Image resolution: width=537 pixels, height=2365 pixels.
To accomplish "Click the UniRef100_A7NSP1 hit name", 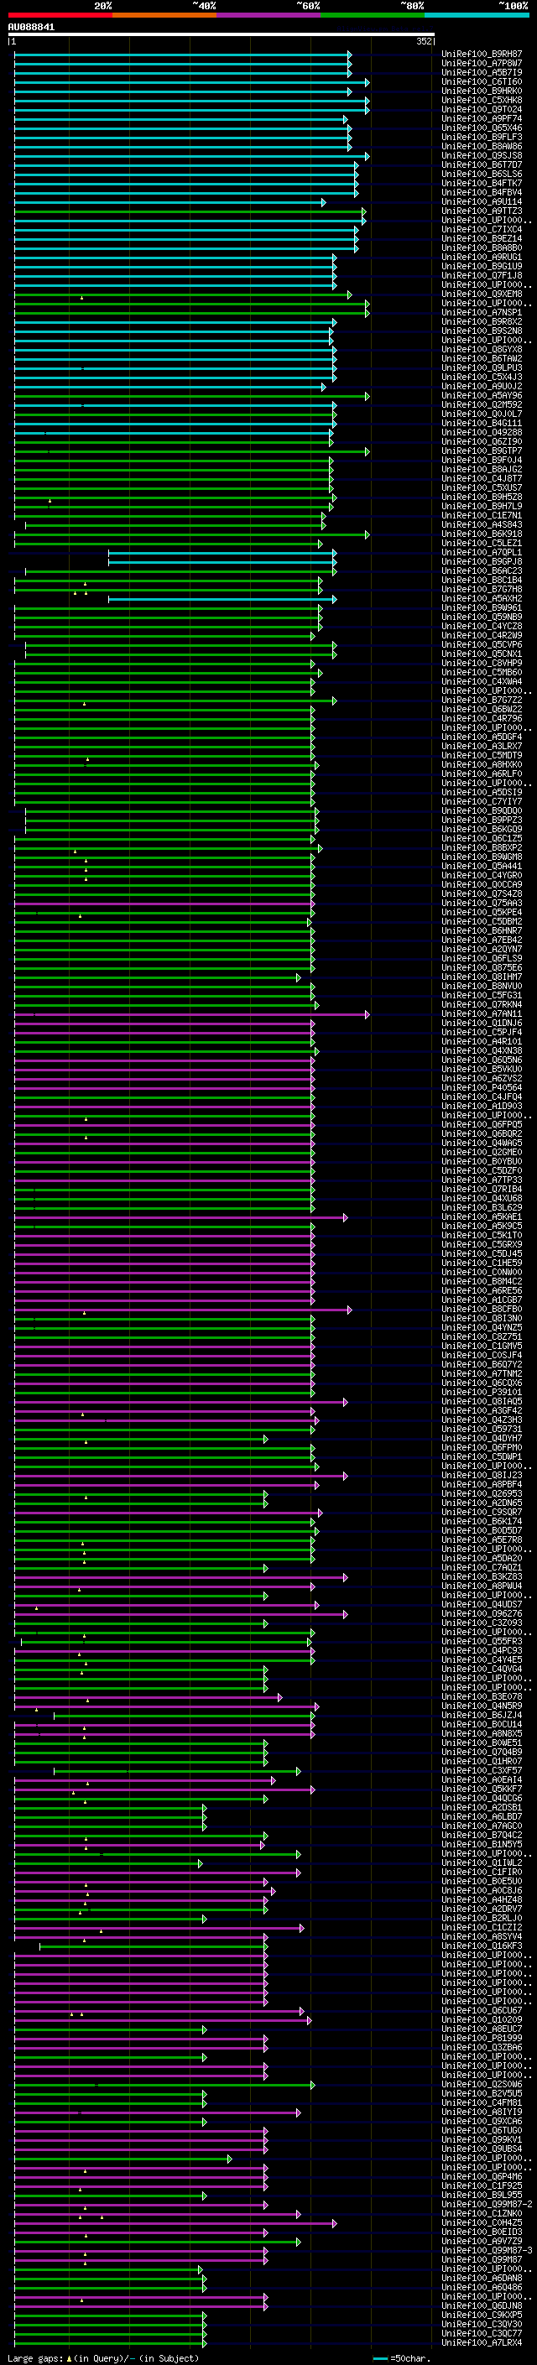I will click(482, 313).
